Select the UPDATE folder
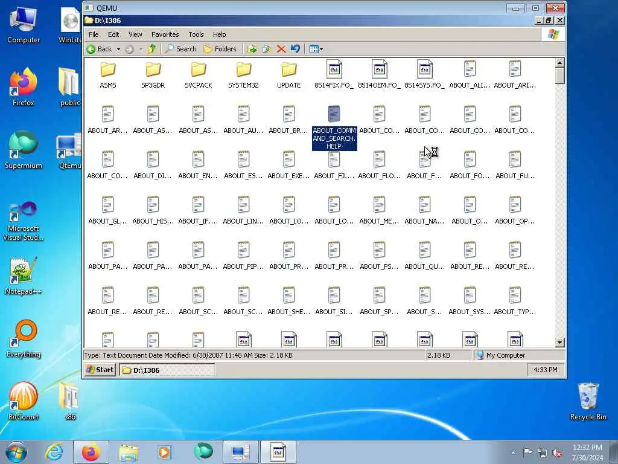Viewport: 618px width, 464px height. point(289,75)
